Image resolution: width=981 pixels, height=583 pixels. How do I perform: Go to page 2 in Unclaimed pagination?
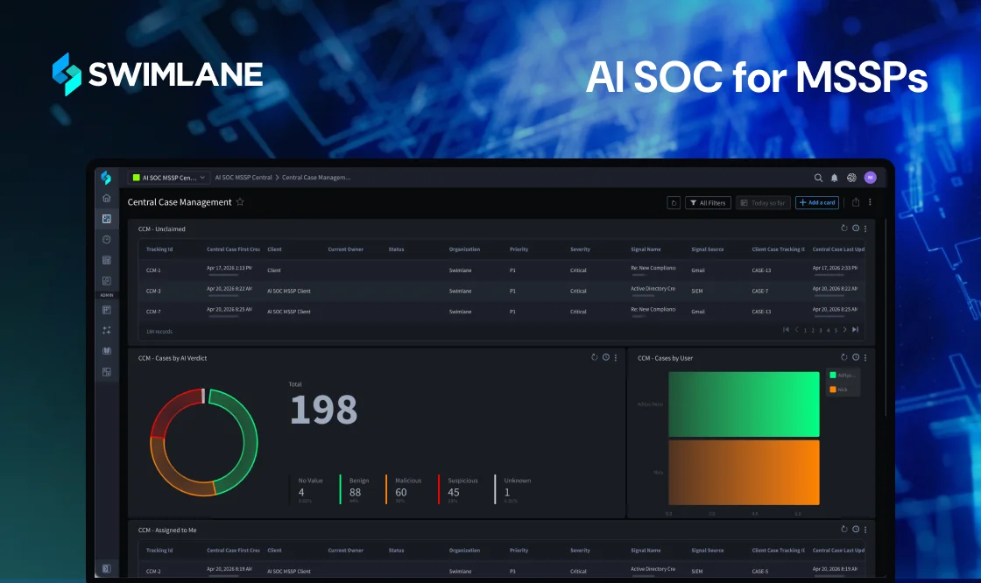[813, 330]
